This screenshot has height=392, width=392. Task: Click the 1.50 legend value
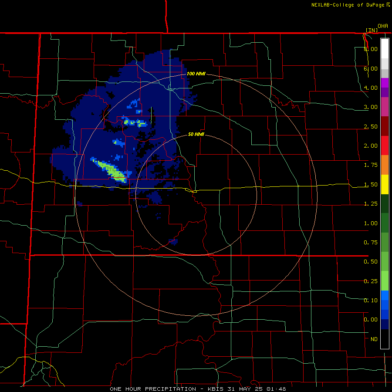click(x=371, y=185)
